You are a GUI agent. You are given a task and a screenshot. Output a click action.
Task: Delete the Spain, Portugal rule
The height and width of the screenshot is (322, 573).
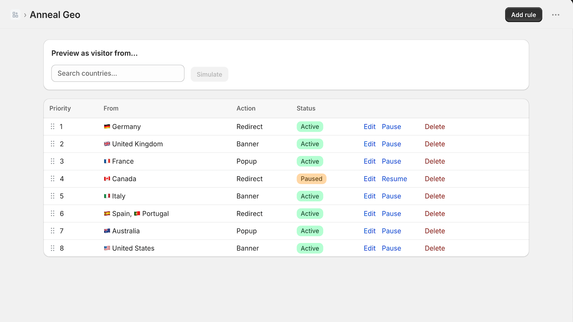[435, 214]
